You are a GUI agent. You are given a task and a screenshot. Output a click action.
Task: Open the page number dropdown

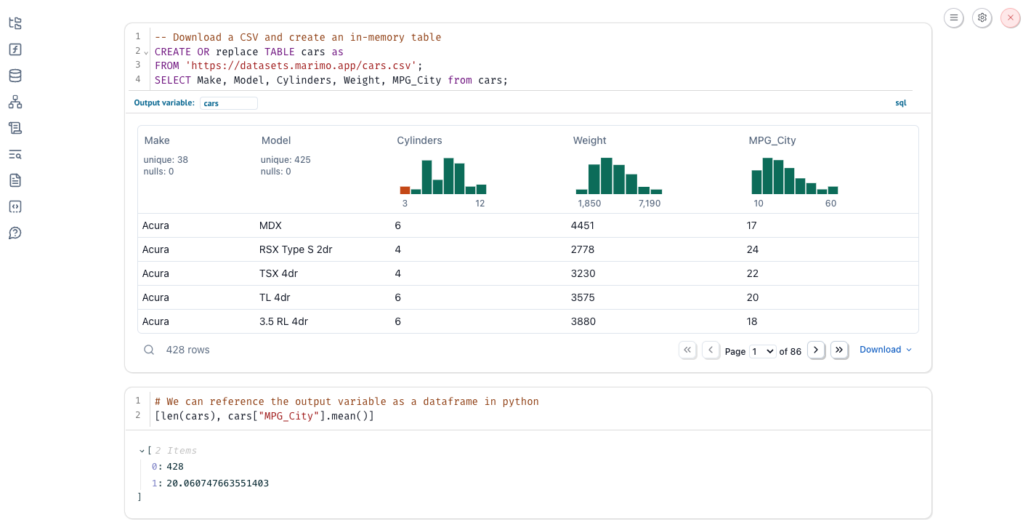[763, 351]
